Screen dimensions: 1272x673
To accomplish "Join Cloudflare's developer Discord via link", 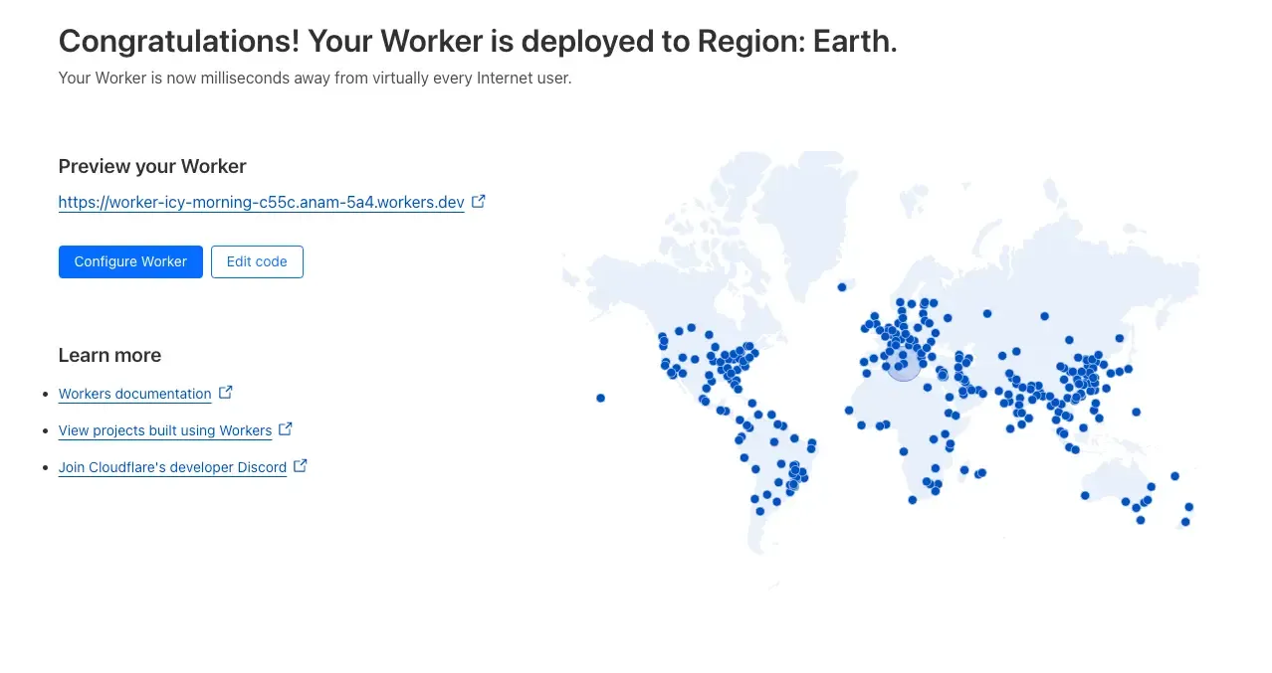I will [x=172, y=467].
